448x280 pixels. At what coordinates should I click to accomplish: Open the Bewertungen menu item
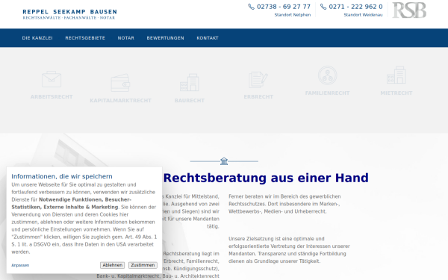pyautogui.click(x=166, y=38)
